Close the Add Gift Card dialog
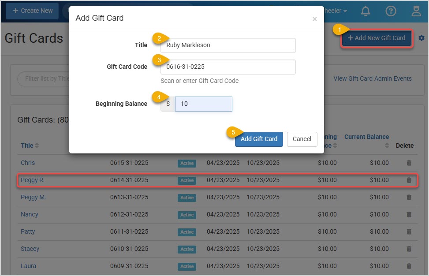Screen dimensions: 429x276 314,19
